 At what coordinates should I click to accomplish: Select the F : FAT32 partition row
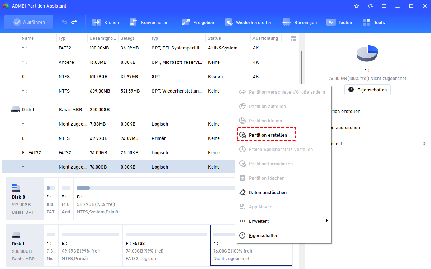[x=119, y=153]
